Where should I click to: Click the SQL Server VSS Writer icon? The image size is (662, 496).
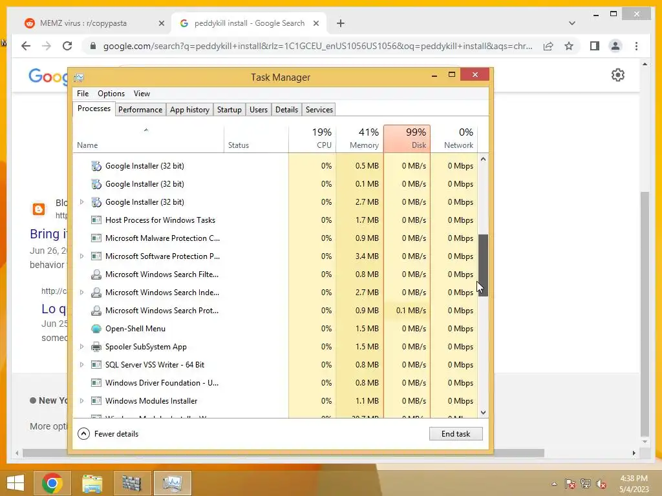96,365
